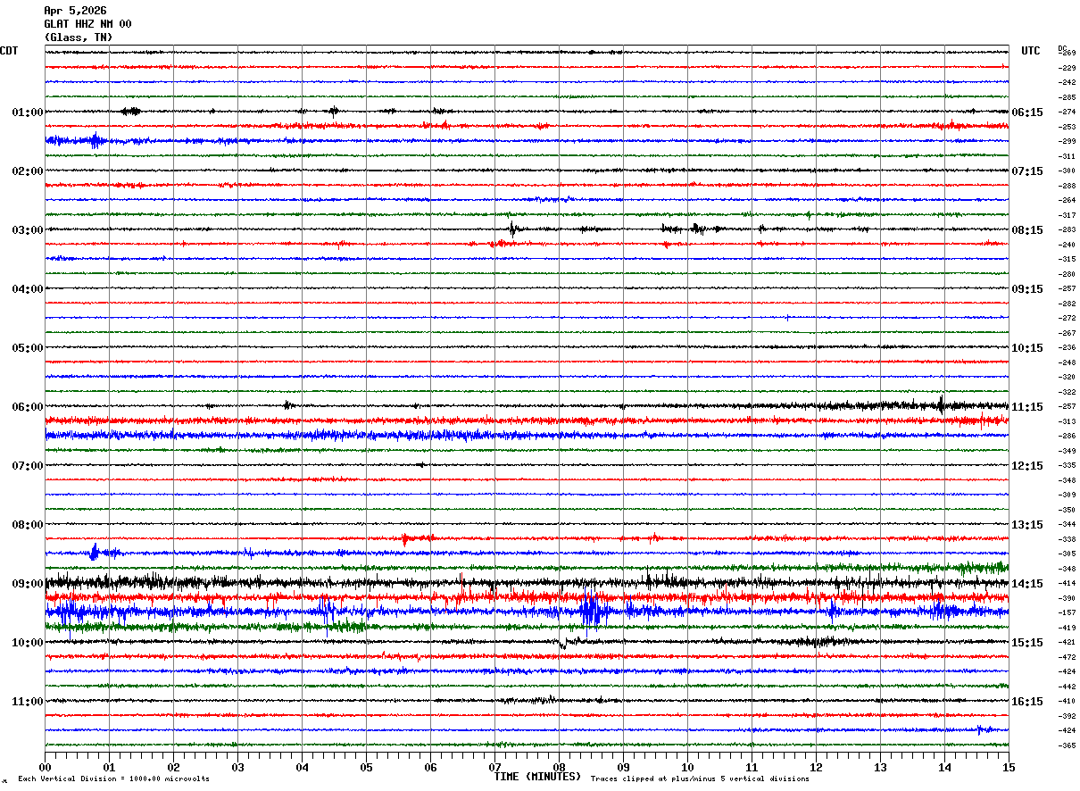Click the date text 'Apr 5,2026'
The image size is (1080, 791).
pyautogui.click(x=75, y=11)
